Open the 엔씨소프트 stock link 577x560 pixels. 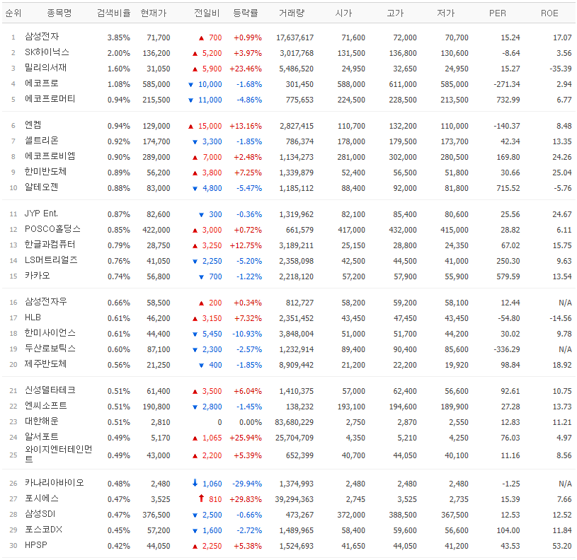[x=45, y=406]
